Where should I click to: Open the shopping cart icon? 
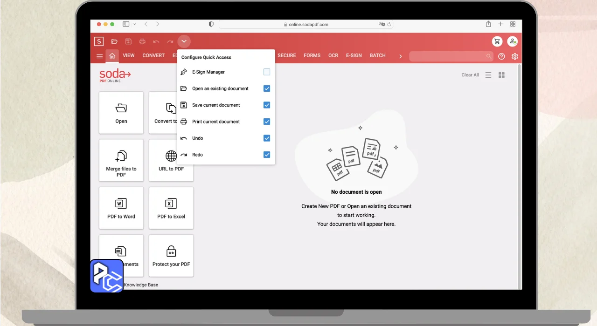pos(497,41)
